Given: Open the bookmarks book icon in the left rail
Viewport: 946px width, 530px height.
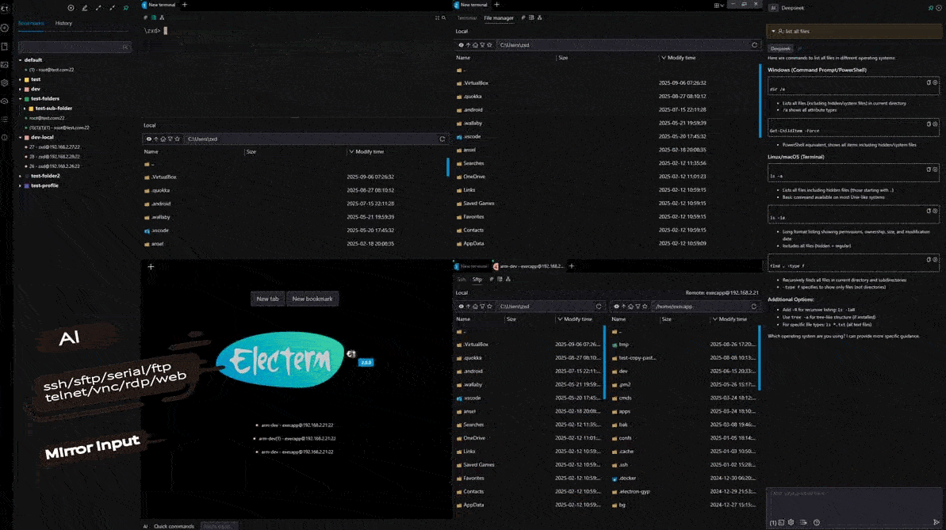Looking at the screenshot, I should coord(5,46).
